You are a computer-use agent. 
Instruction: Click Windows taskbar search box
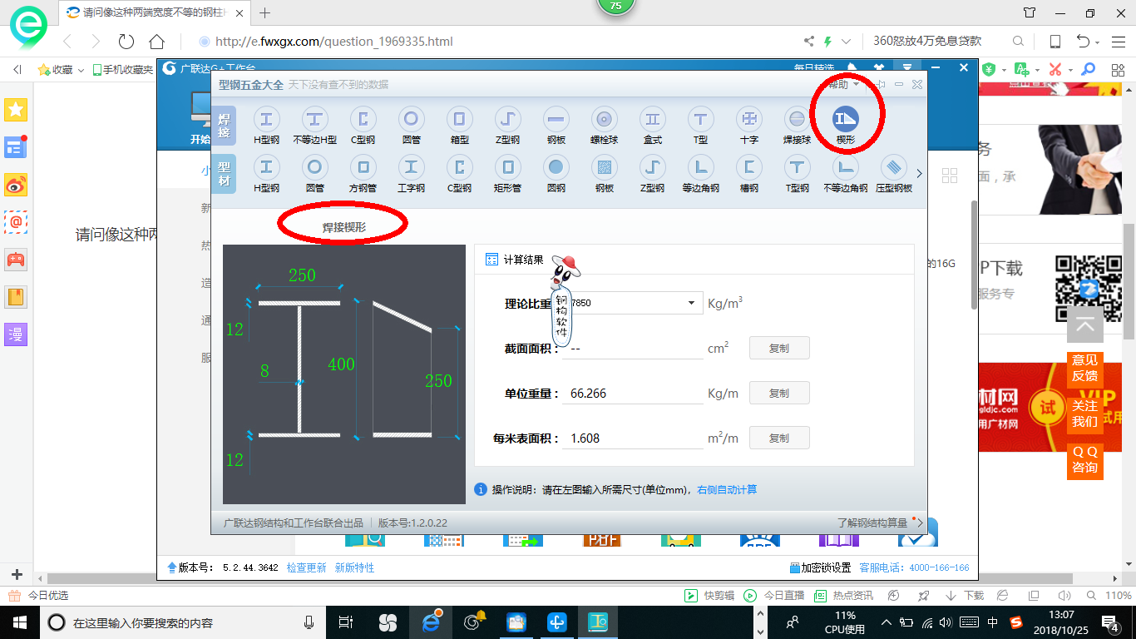pos(183,622)
